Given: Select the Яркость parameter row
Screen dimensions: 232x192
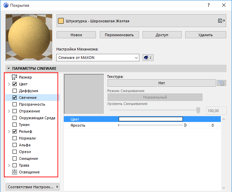Looking at the screenshot, I should pyautogui.click(x=142, y=125).
